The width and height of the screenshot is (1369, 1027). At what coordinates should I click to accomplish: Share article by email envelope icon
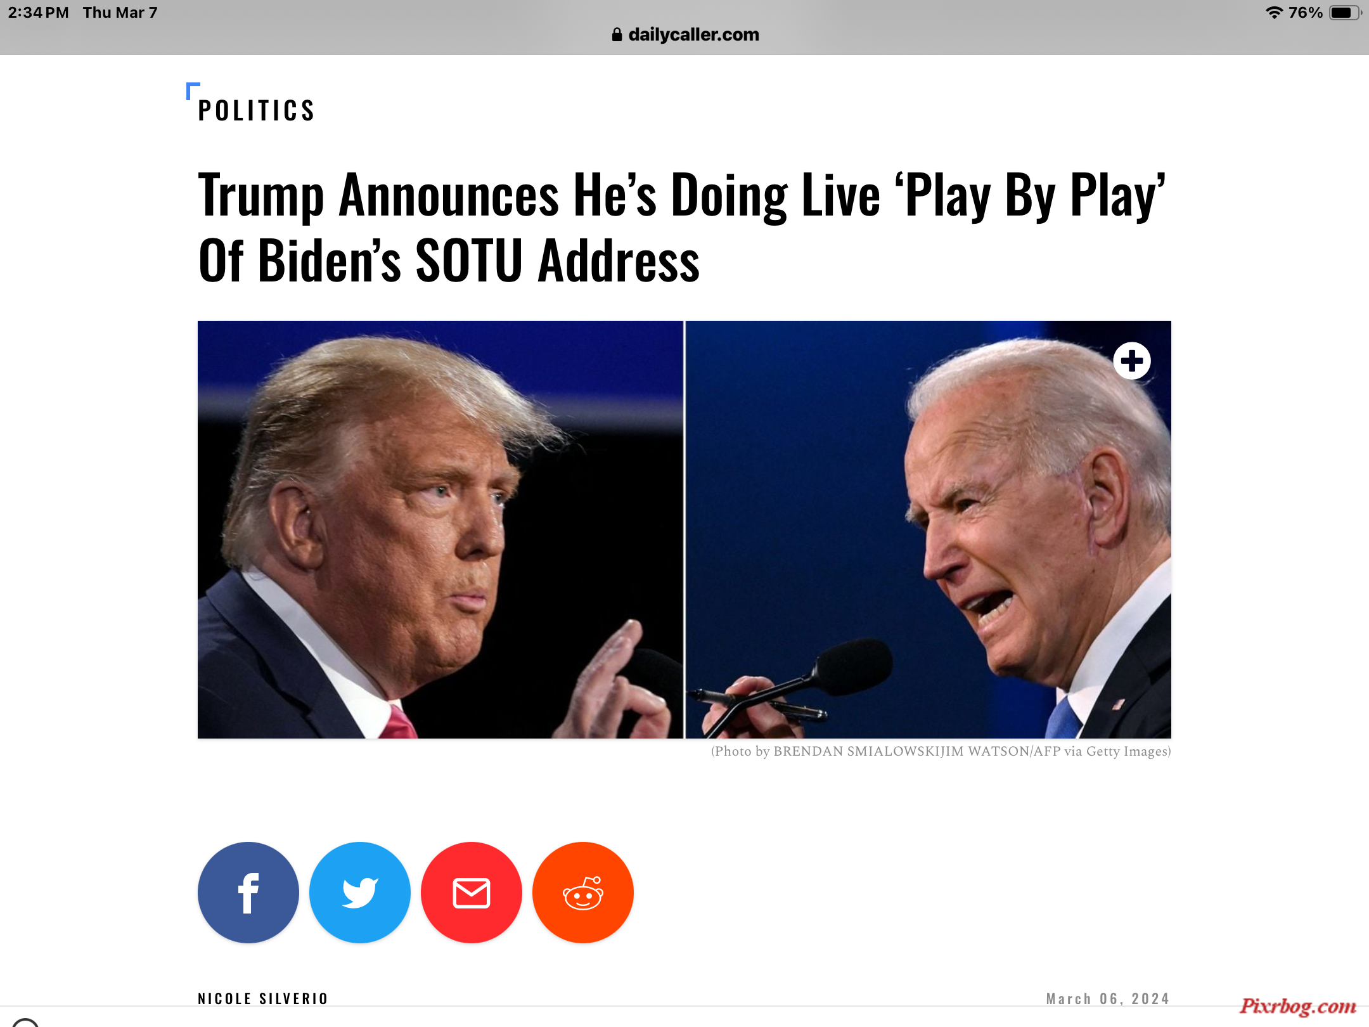[471, 893]
